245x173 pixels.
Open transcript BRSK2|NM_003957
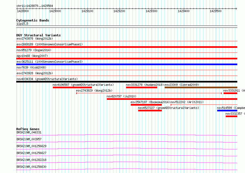(x=29, y=139)
